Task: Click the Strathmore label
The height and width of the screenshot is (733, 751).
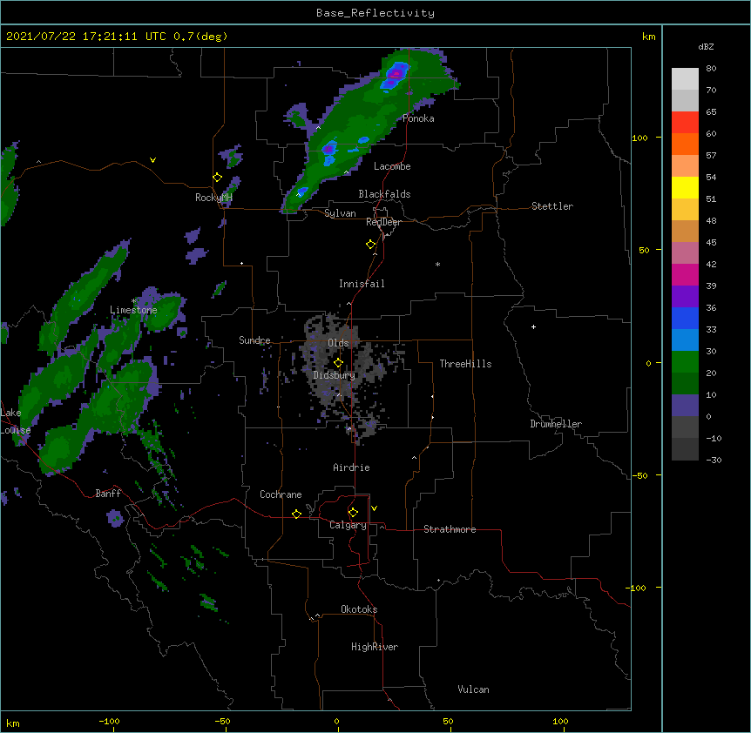Action: coord(450,529)
